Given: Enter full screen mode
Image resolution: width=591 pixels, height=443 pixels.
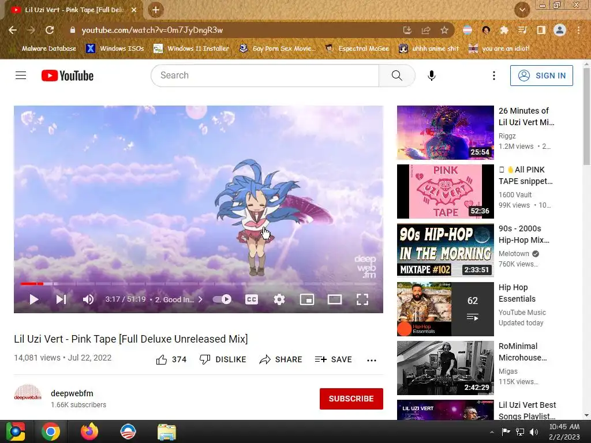Looking at the screenshot, I should (362, 299).
